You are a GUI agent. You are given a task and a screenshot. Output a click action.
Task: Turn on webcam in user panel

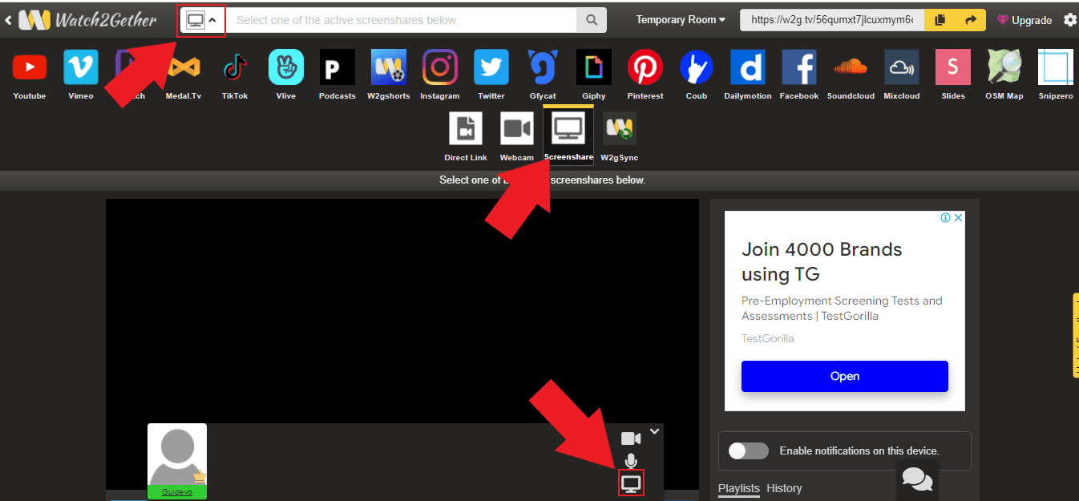coord(631,438)
